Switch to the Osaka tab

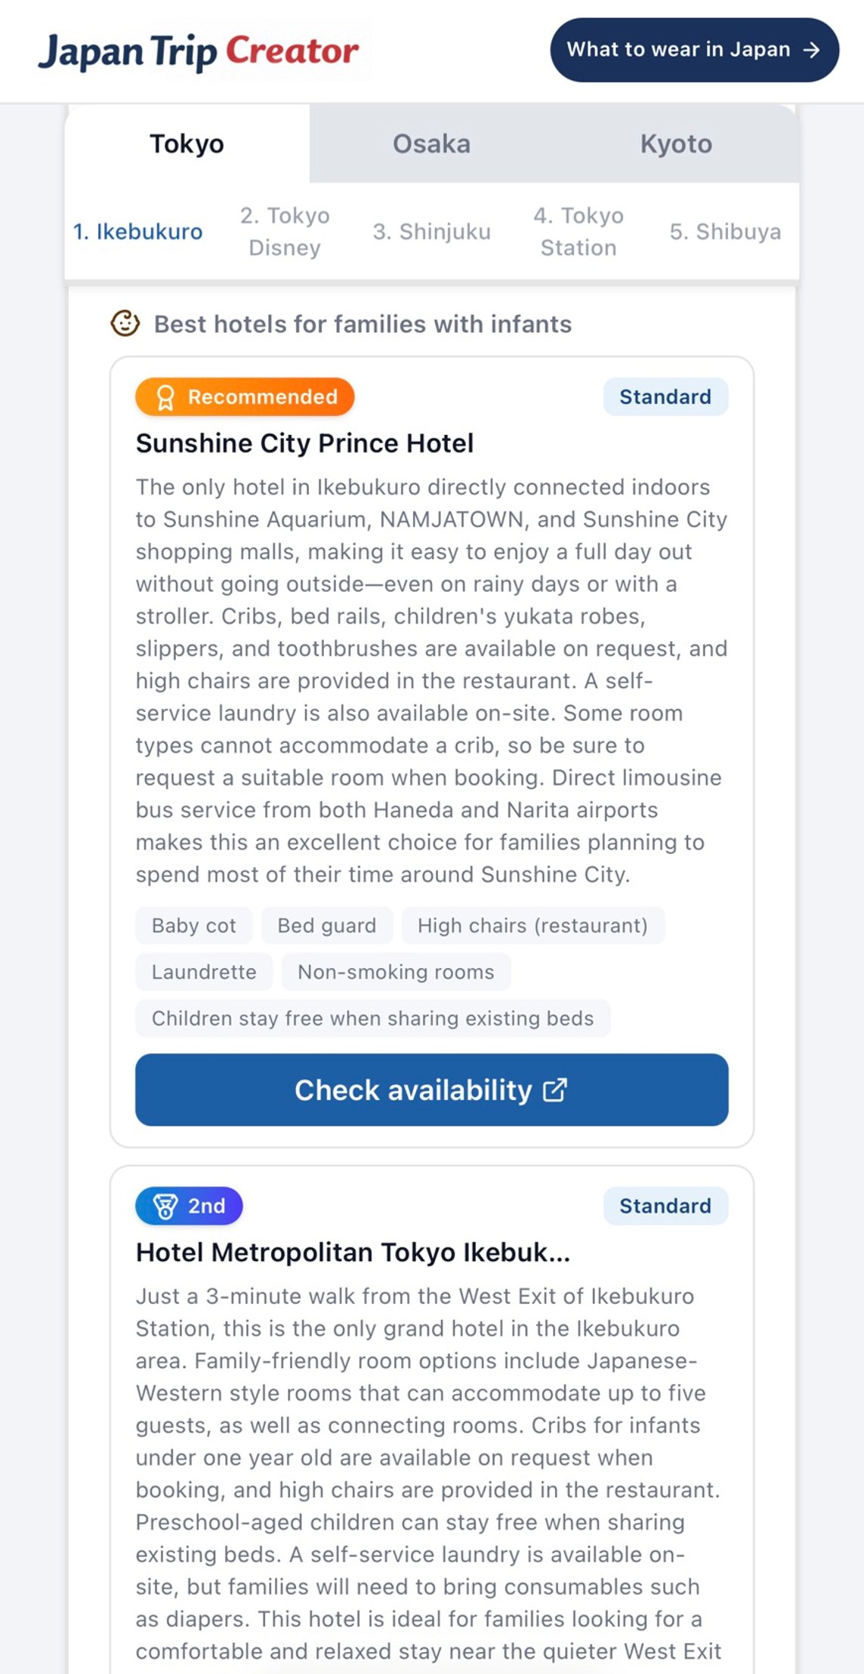(x=432, y=143)
